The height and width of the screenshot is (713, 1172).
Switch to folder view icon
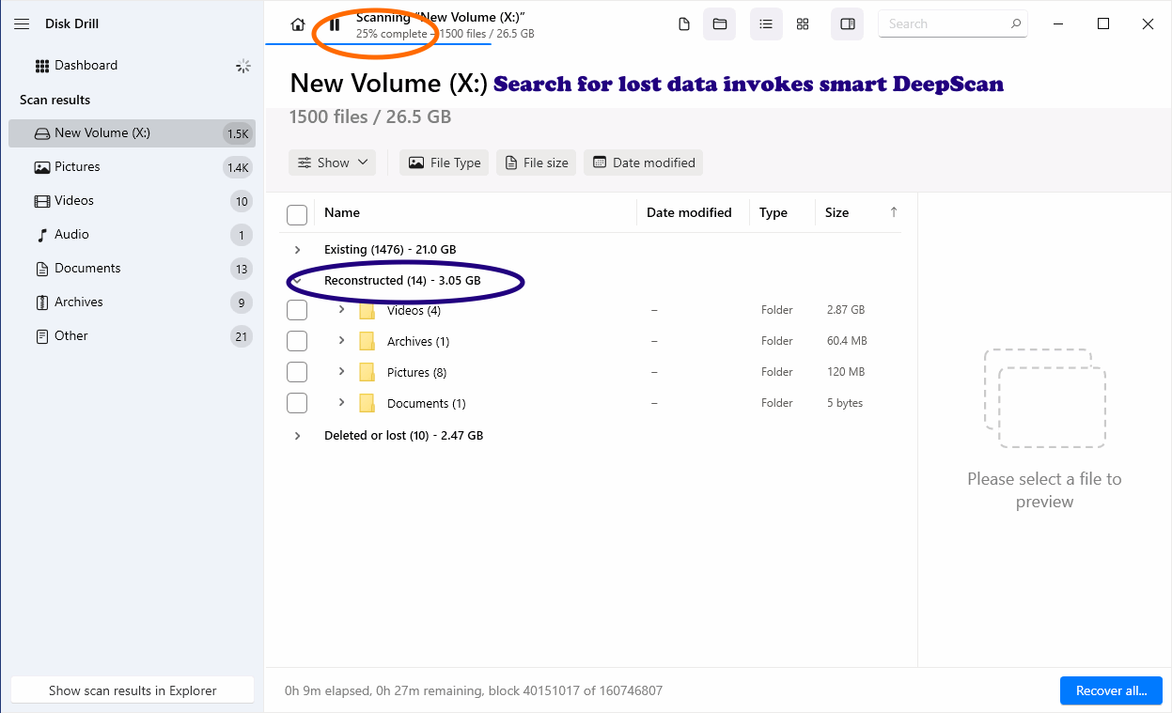point(720,24)
